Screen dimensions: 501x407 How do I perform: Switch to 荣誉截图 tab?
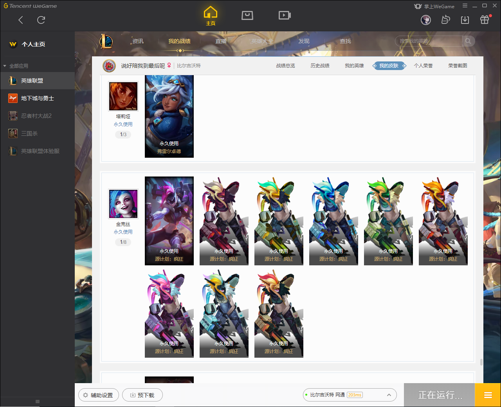click(458, 66)
